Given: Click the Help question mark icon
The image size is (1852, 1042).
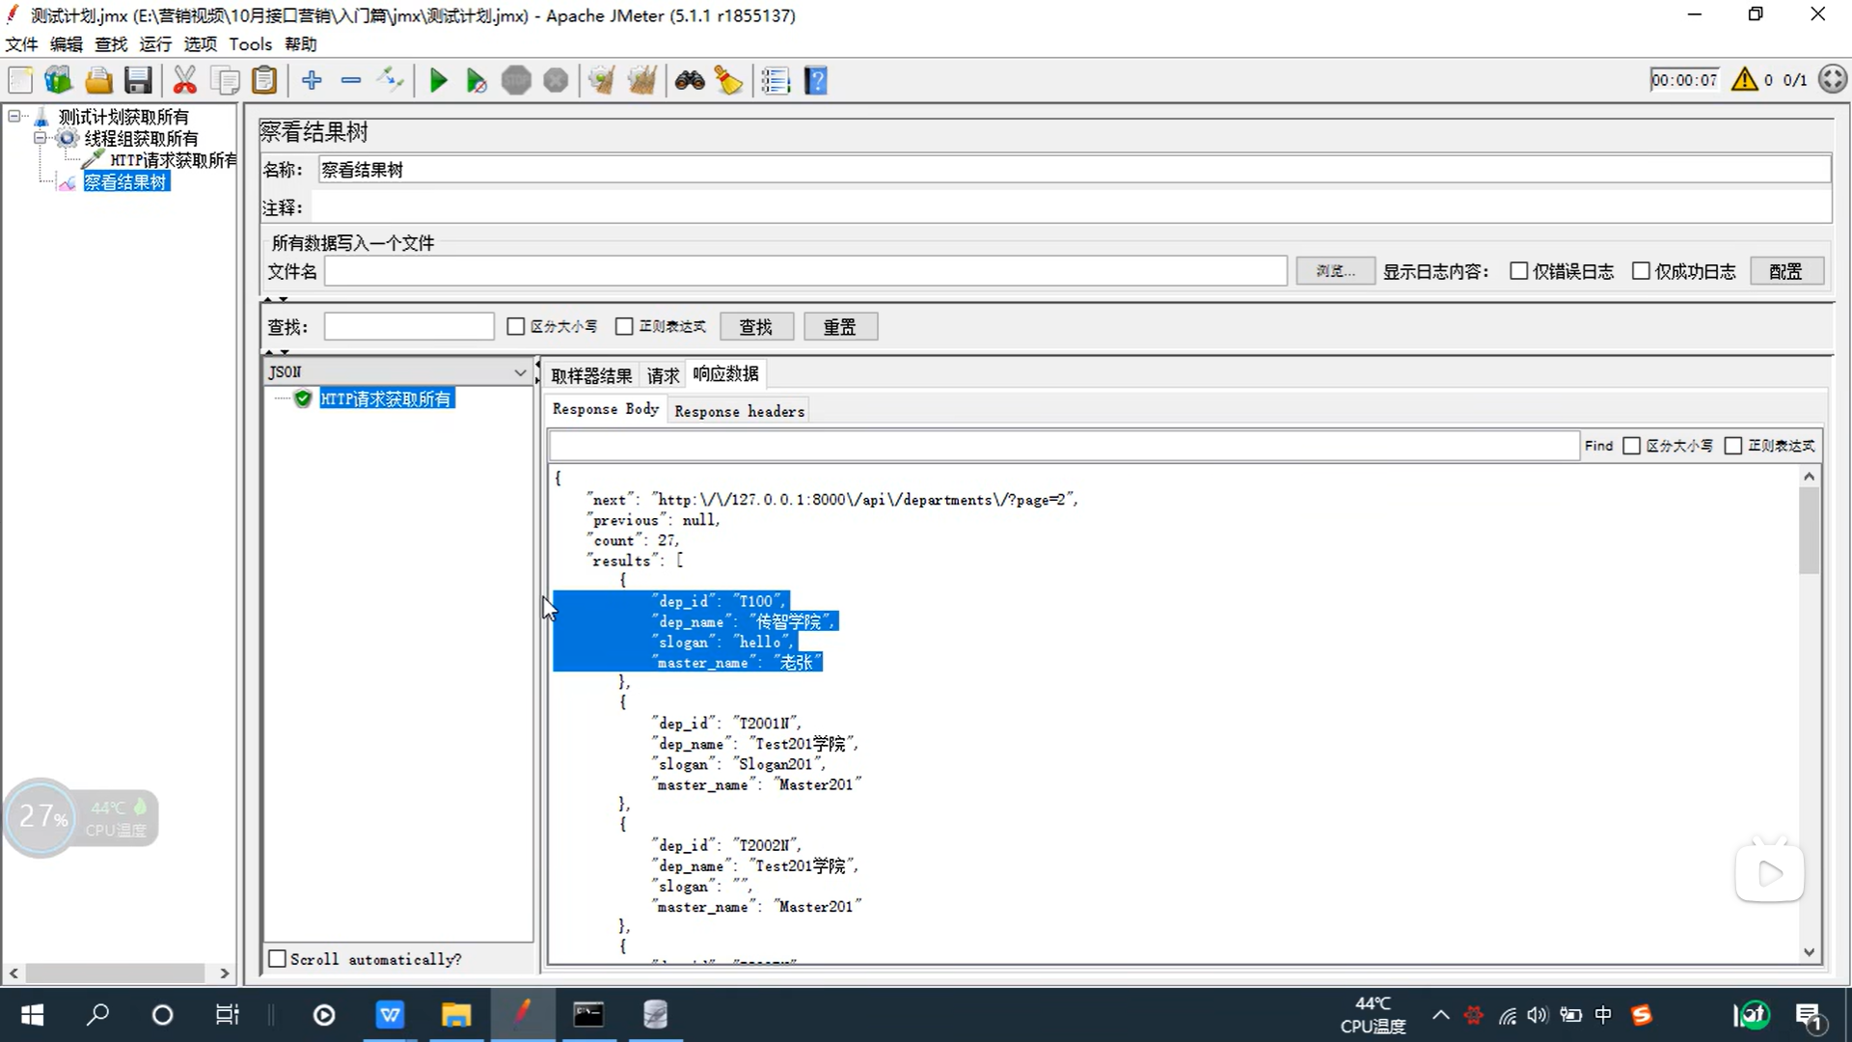Looking at the screenshot, I should click(816, 81).
